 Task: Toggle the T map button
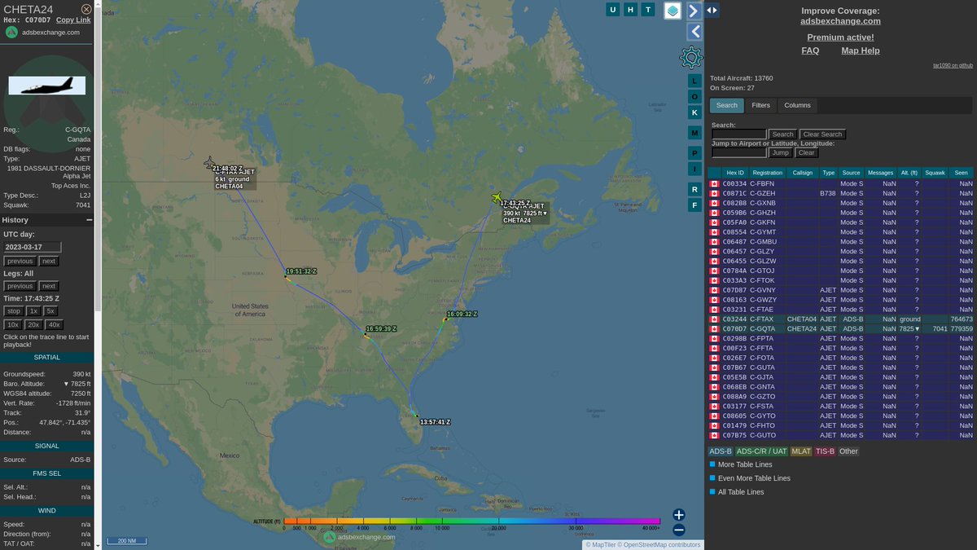pos(648,10)
